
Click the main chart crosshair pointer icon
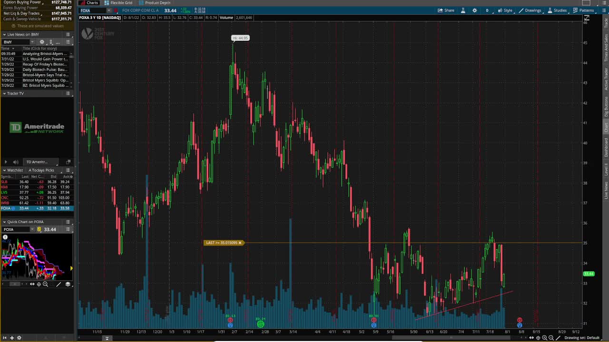pos(538,338)
